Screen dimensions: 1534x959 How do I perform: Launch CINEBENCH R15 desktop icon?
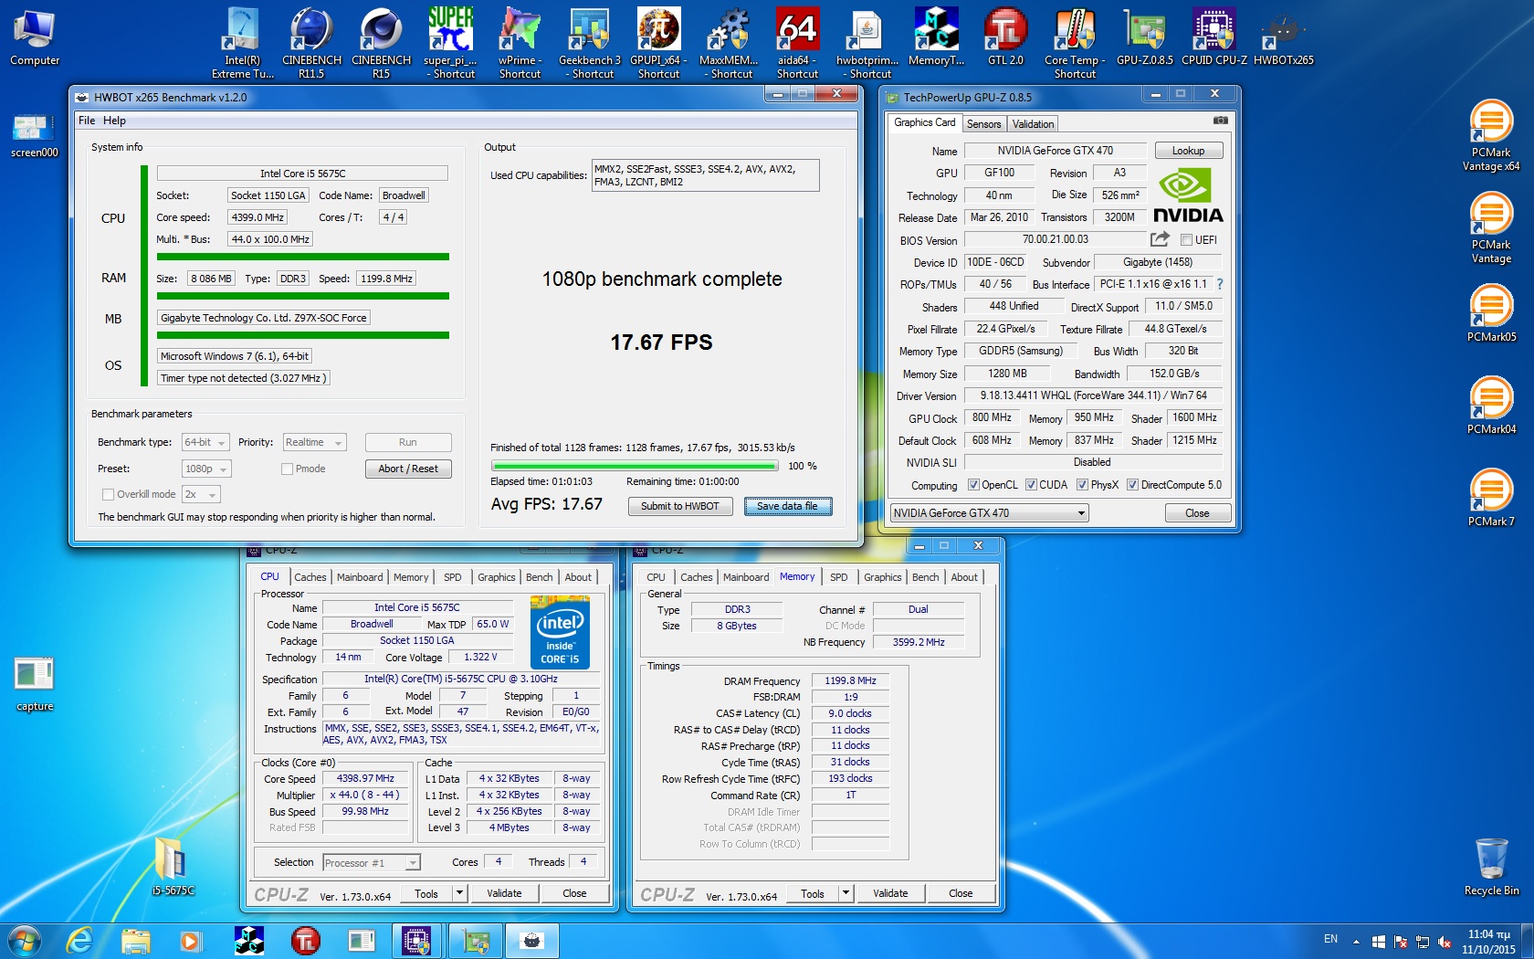[381, 42]
